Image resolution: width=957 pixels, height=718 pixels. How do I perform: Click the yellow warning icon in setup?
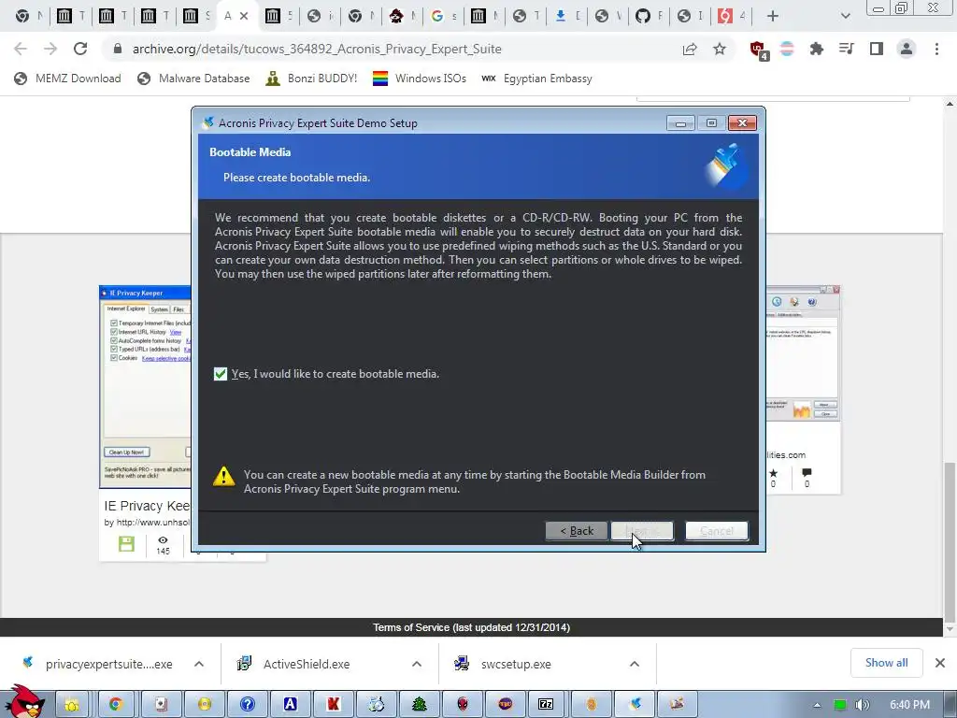pos(224,476)
